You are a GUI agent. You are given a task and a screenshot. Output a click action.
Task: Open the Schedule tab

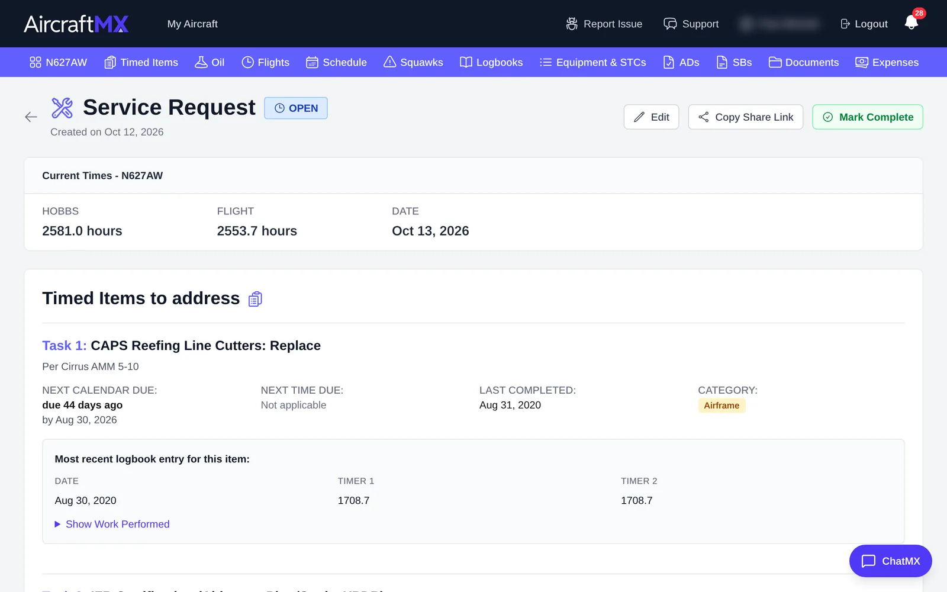(x=336, y=62)
